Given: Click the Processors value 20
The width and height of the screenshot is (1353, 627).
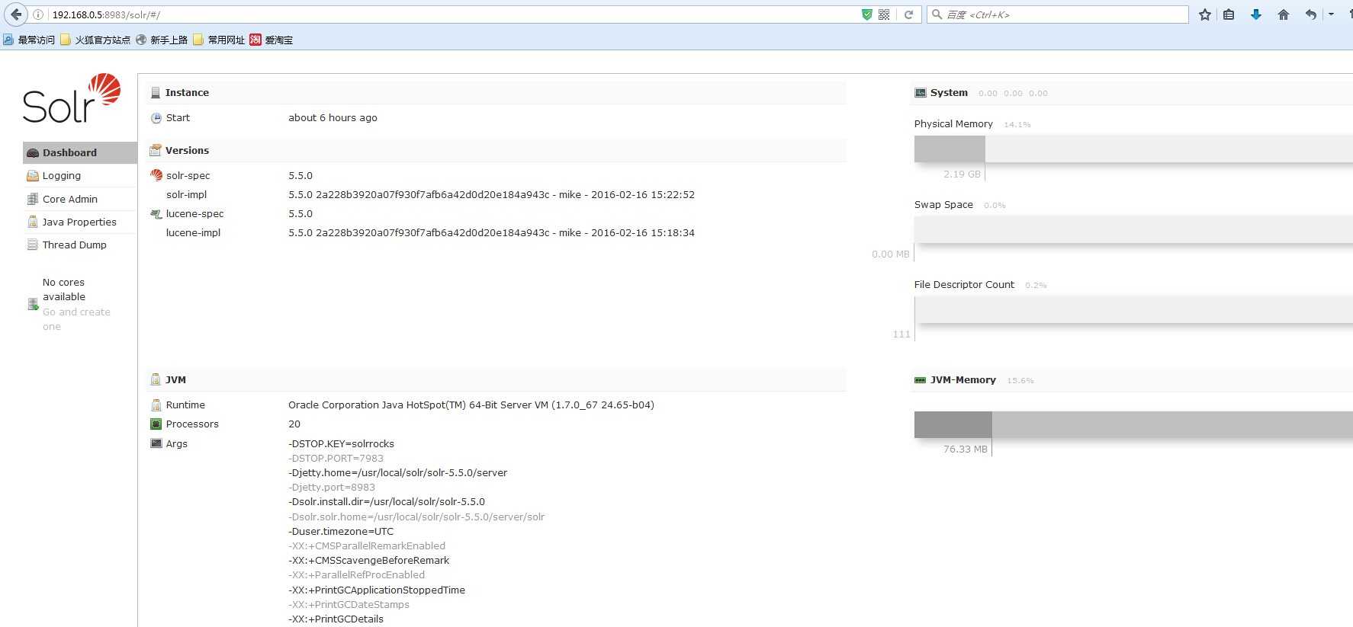Looking at the screenshot, I should pyautogui.click(x=294, y=424).
